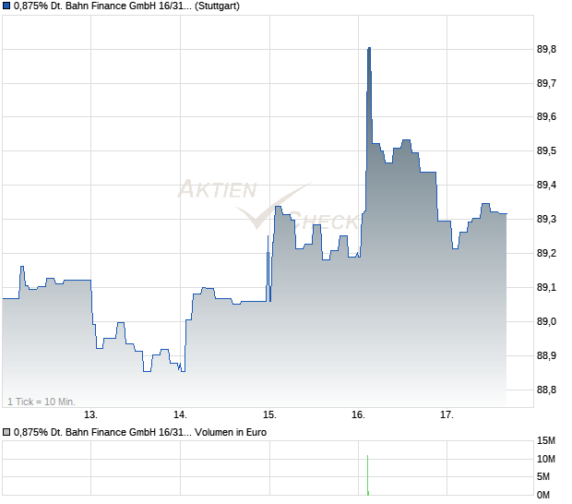
Task: Click the '89,7' price axis label
Action: (546, 84)
